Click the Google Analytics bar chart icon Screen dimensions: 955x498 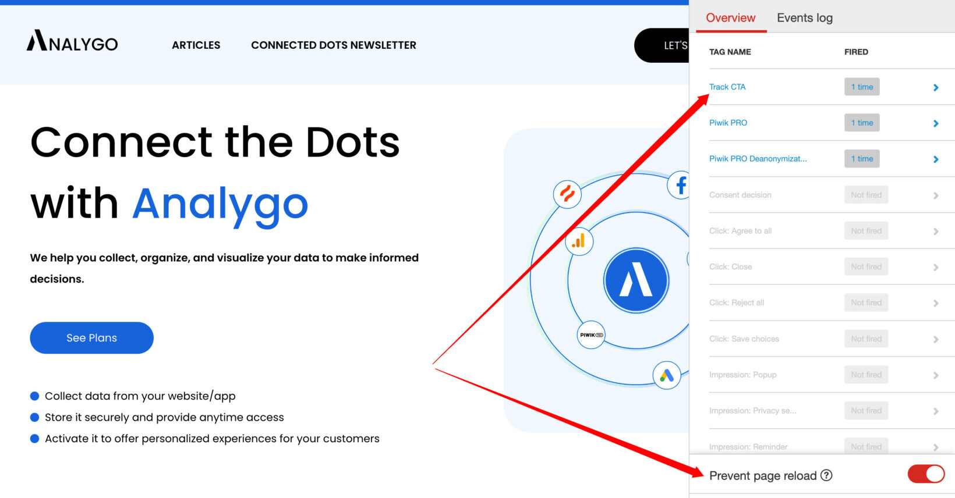coord(579,241)
